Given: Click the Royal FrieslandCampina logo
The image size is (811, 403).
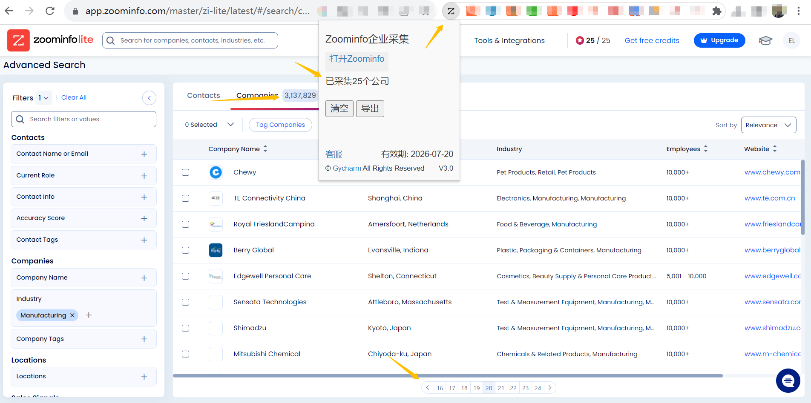Looking at the screenshot, I should [x=216, y=224].
